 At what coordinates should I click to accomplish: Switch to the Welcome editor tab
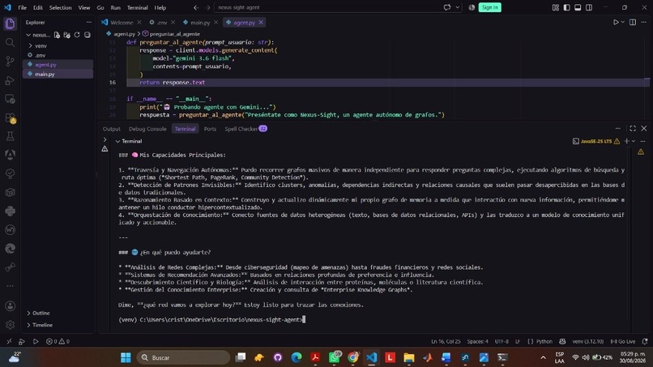122,23
